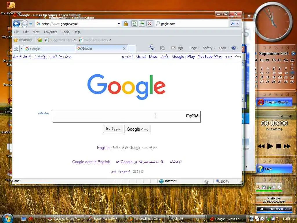Click the Print icon
Screen dimensions: 297x223
click(180, 48)
